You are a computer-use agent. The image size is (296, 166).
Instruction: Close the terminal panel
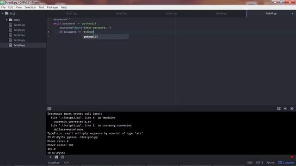click(x=292, y=109)
